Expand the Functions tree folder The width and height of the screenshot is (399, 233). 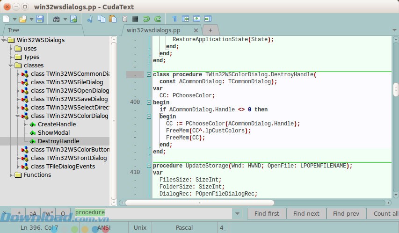pyautogui.click(x=11, y=175)
